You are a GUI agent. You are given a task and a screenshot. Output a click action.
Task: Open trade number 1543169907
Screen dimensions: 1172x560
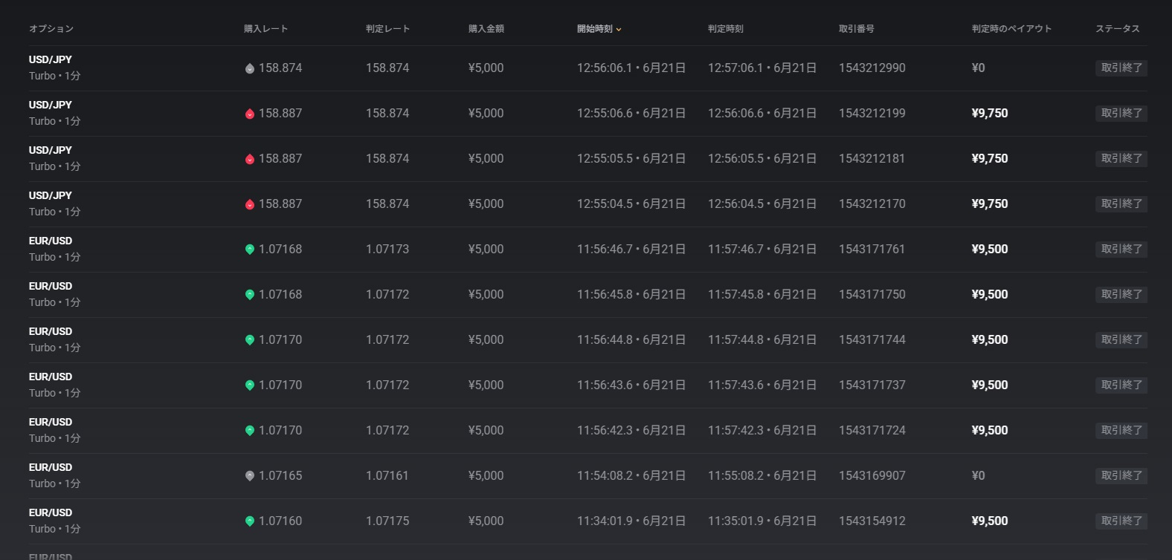click(872, 476)
